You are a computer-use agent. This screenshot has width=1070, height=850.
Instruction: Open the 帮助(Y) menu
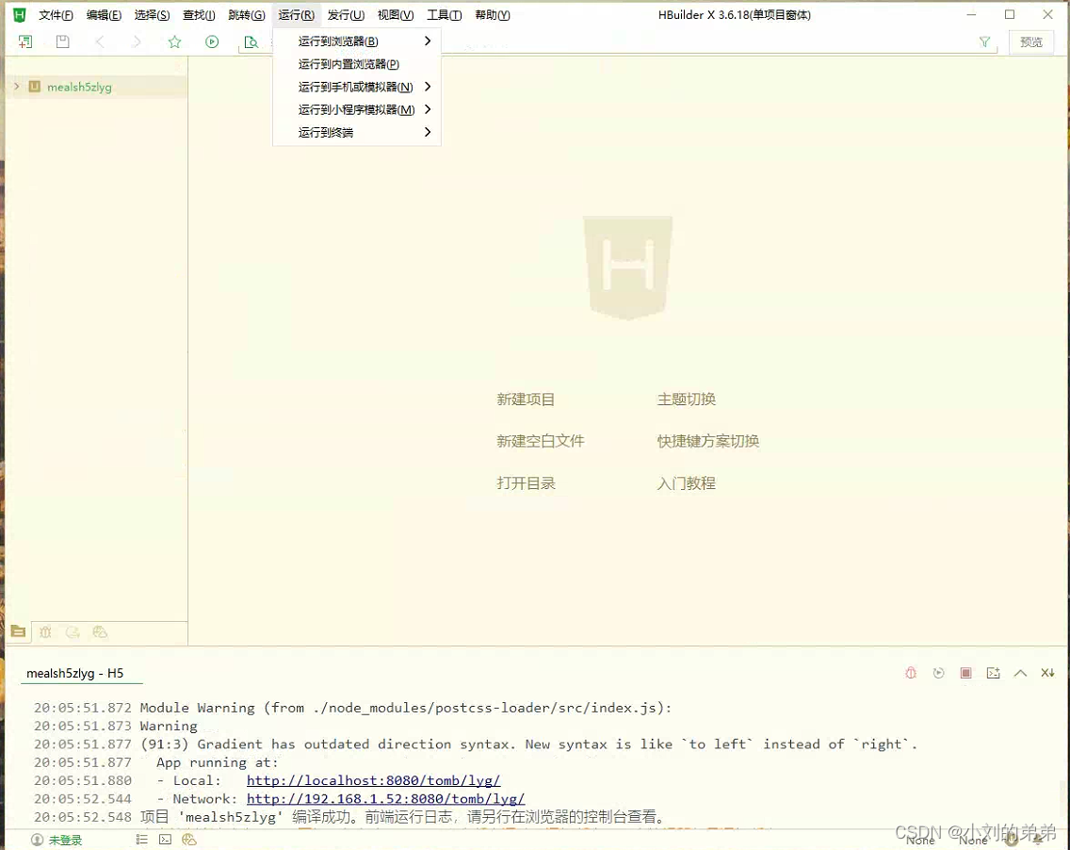click(493, 15)
